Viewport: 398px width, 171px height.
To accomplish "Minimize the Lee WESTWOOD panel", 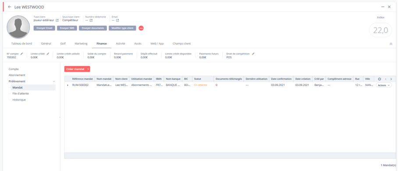I will (383, 7).
